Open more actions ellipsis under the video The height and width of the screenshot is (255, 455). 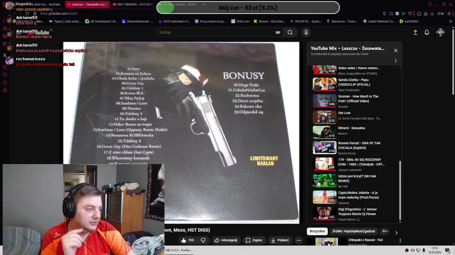pos(299,240)
